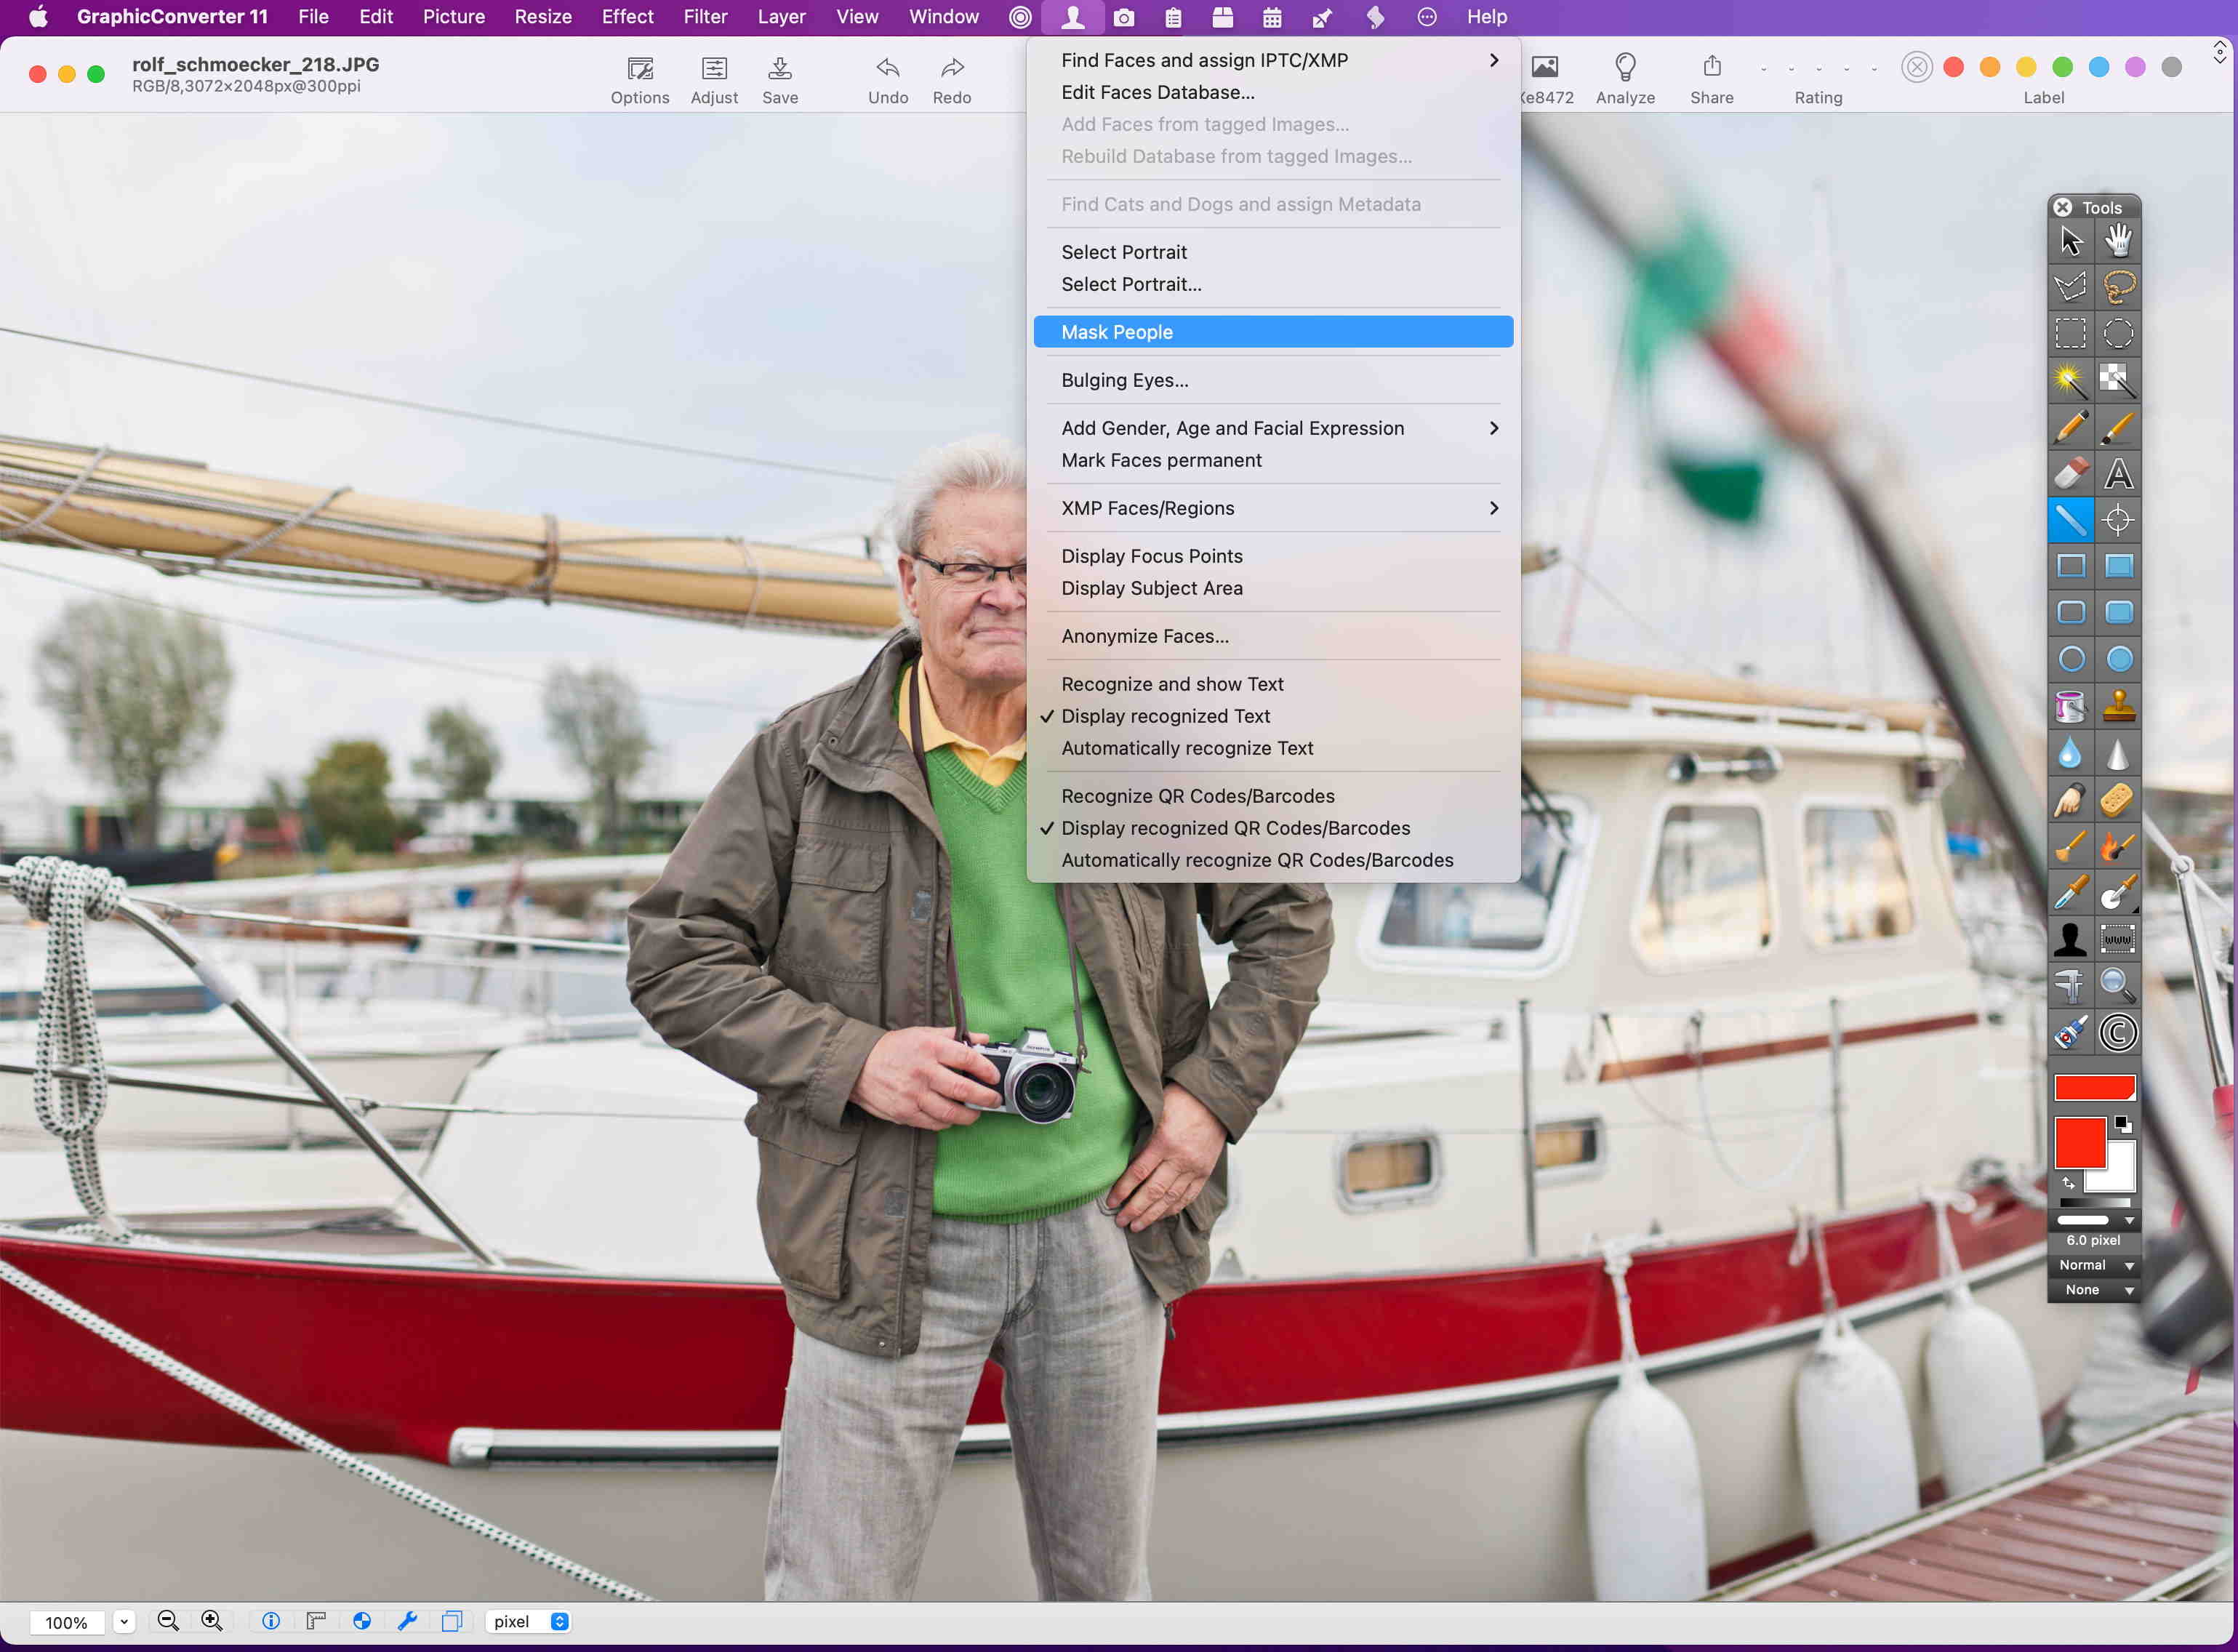
Task: Select the eyedropper color picker tool
Action: (2070, 892)
